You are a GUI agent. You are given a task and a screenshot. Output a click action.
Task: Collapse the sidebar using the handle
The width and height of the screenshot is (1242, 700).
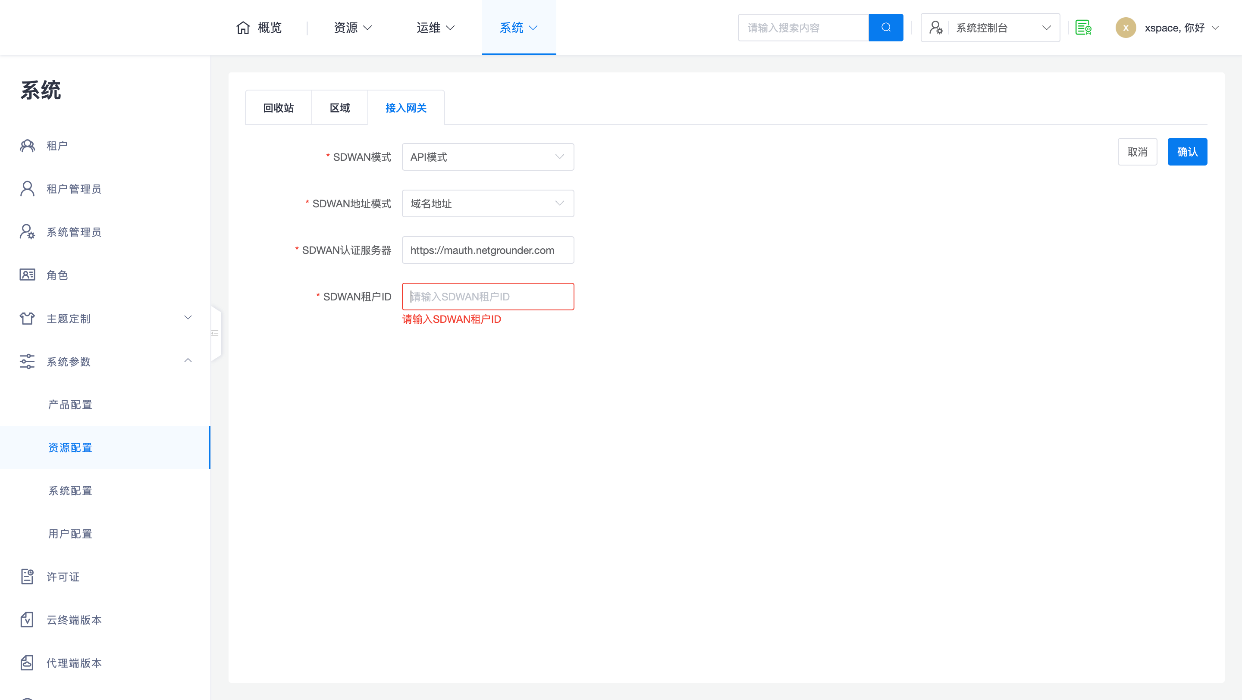coord(216,333)
